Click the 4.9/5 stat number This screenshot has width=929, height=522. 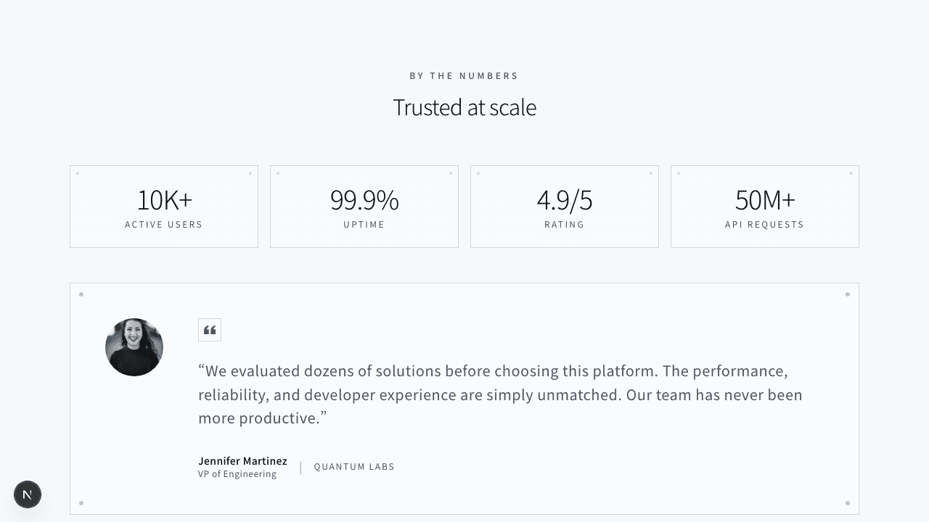565,199
